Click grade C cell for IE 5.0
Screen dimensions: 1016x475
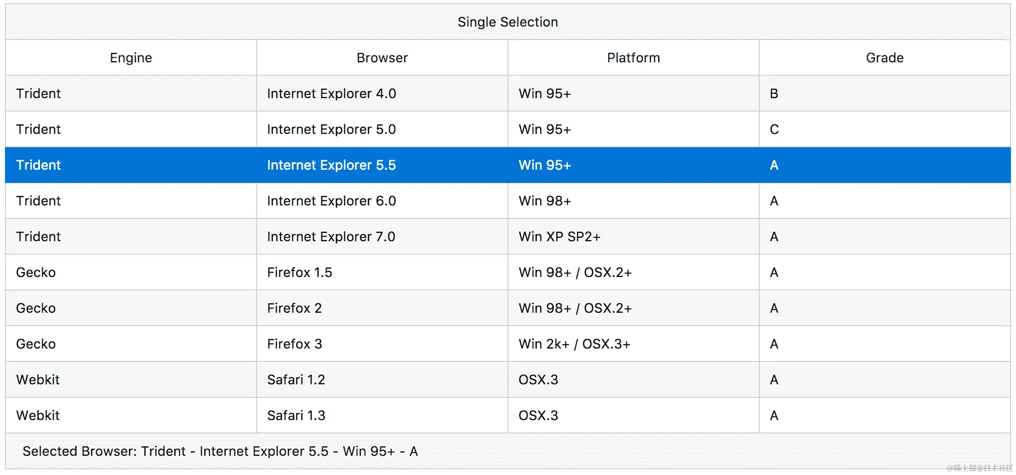774,129
